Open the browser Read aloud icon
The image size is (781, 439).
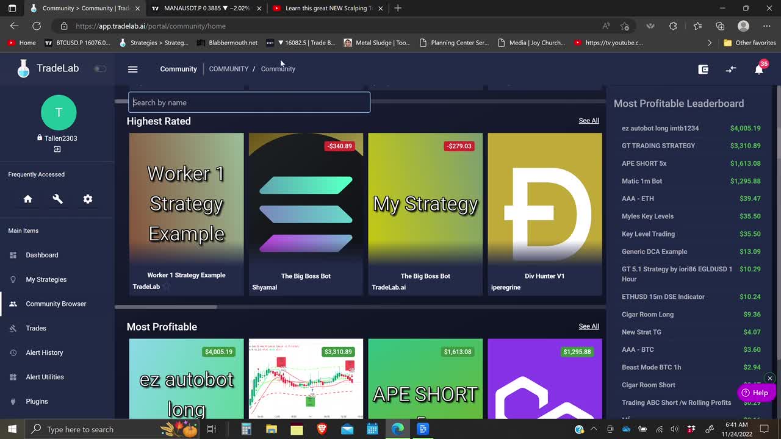606,26
